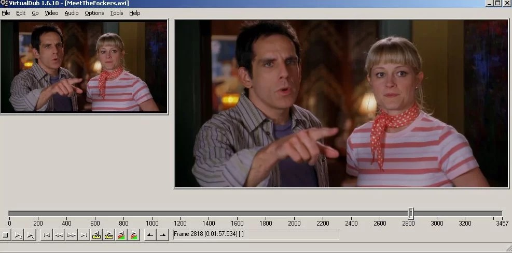Open the Tools menu
This screenshot has height=253, width=512.
tap(117, 13)
